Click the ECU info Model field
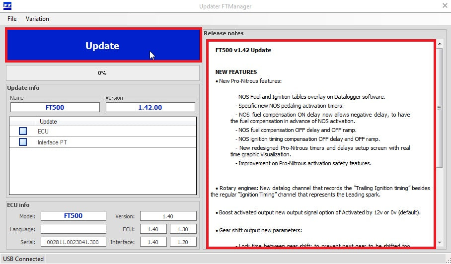451x264 pixels. 74,216
